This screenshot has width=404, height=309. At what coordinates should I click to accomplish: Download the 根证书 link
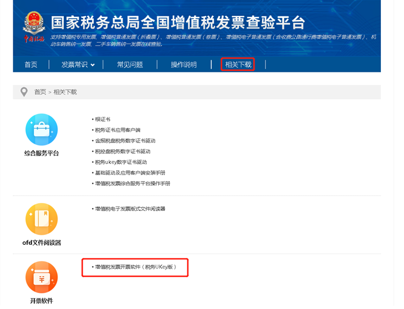103,119
